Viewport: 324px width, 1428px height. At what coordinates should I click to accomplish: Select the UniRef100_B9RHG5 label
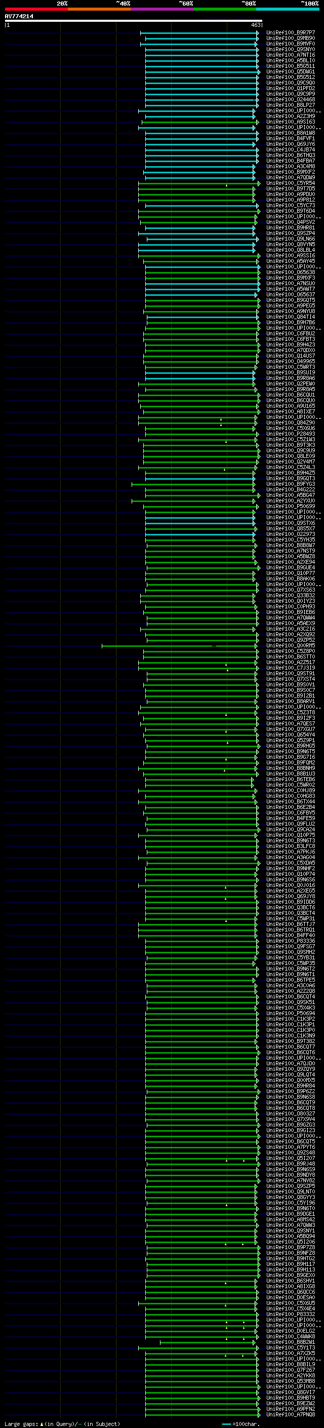[x=291, y=746]
